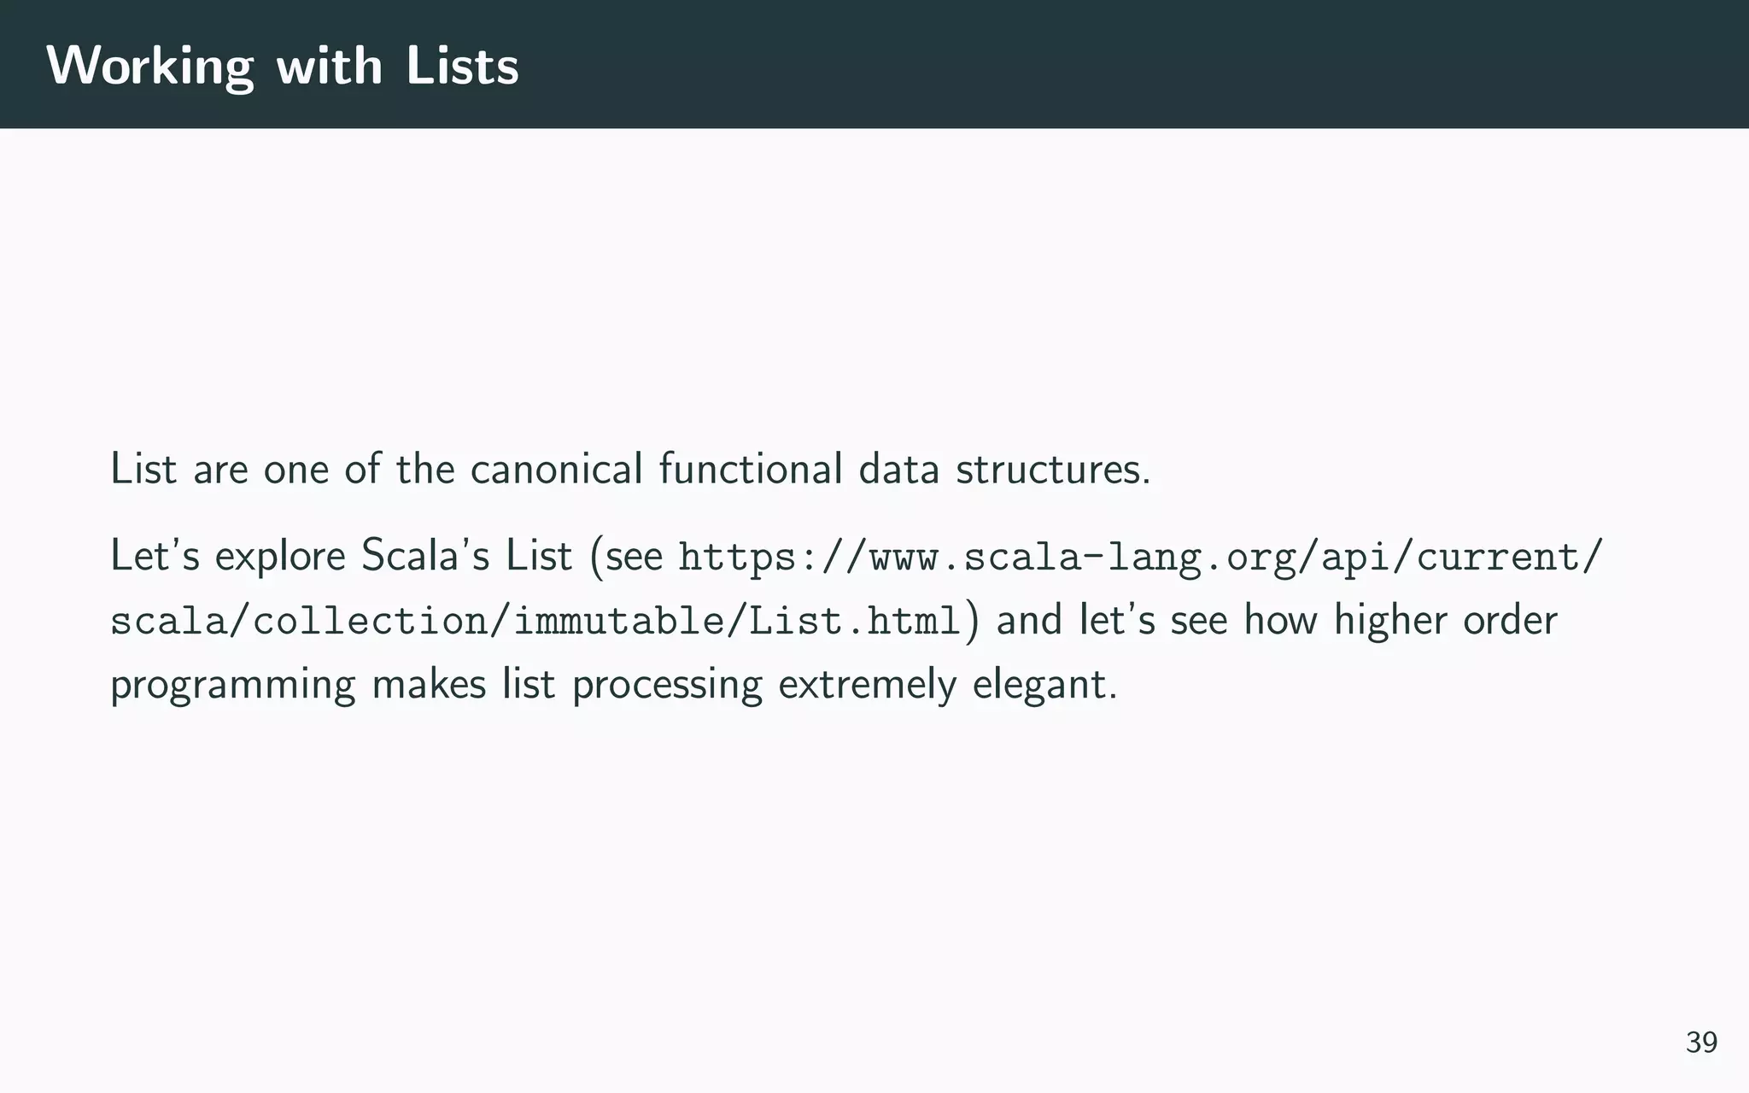Click slide page number 39

(1701, 1043)
